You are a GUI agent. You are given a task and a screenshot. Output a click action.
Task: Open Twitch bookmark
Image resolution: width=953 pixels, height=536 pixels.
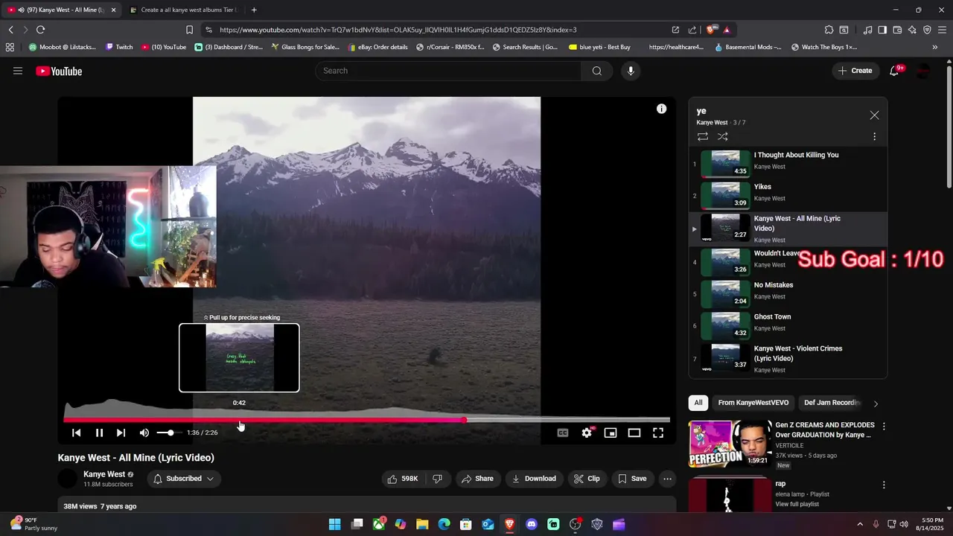click(119, 47)
